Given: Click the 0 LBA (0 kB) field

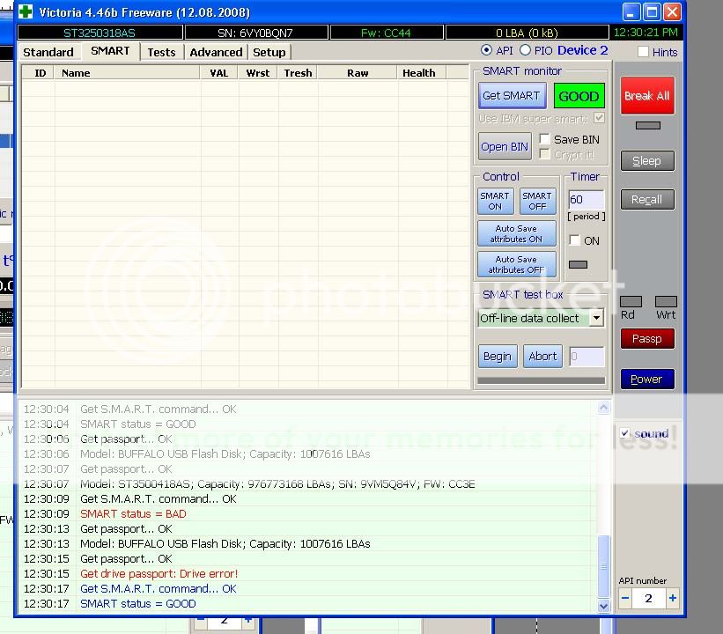Looking at the screenshot, I should 527,33.
